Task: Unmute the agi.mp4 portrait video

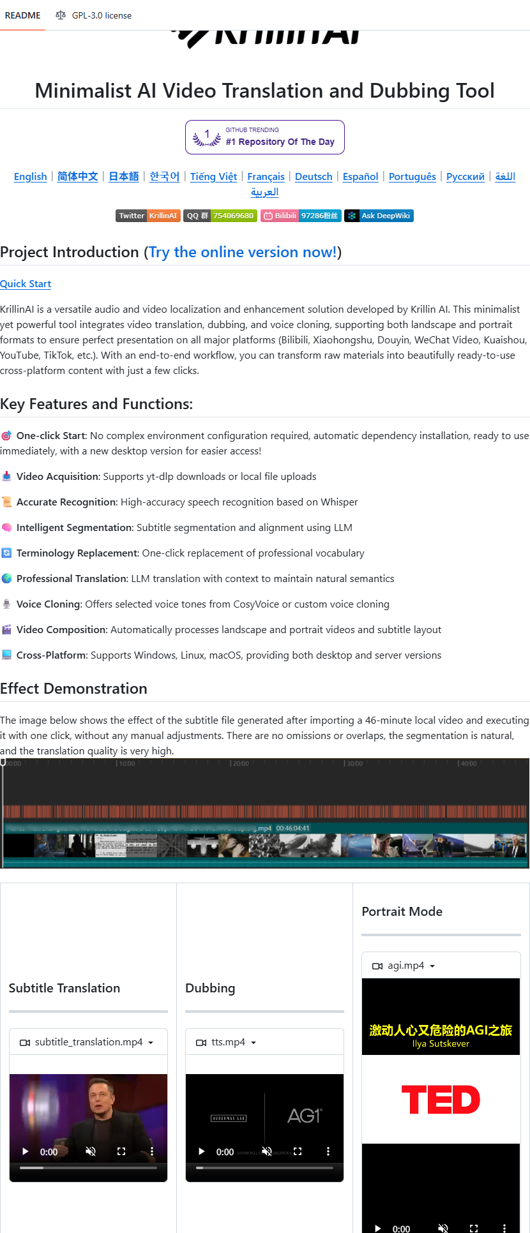Action: (443, 1228)
